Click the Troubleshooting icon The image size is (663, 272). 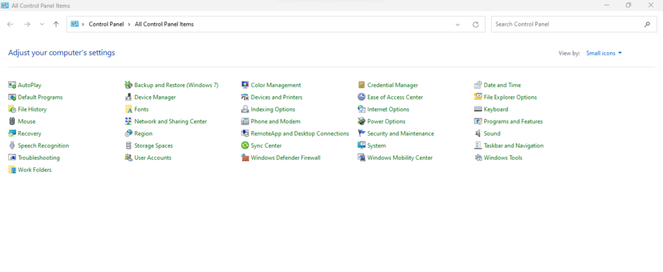point(12,158)
